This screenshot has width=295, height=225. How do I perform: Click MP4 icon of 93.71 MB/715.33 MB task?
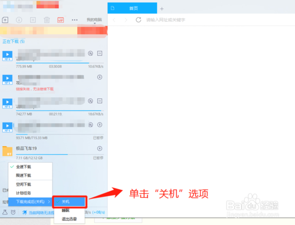tap(8, 127)
